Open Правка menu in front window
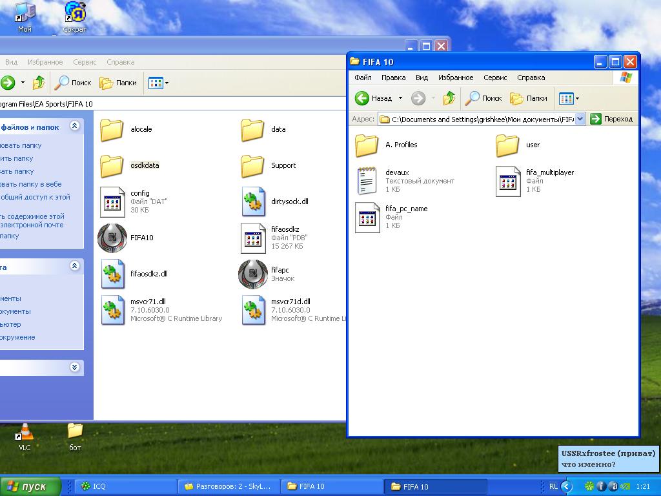661x496 pixels. (393, 77)
